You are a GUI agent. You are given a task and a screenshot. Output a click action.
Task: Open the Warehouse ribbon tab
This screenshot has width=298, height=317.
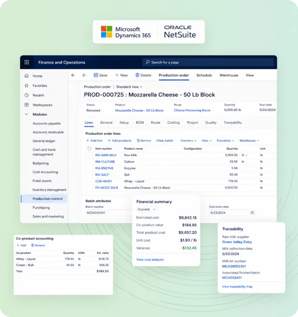coord(229,75)
